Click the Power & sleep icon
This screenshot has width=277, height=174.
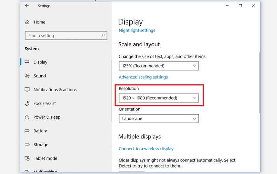coord(27,117)
